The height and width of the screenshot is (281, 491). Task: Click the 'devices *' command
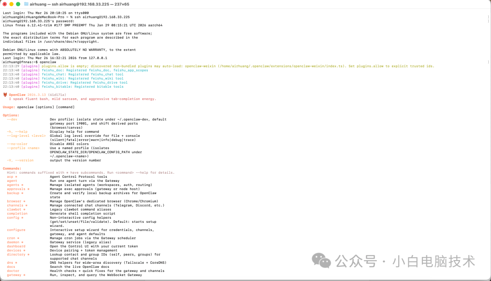(x=16, y=250)
